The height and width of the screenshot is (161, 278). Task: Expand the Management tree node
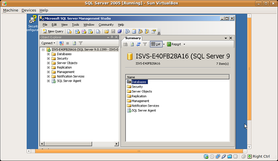coord(48,72)
